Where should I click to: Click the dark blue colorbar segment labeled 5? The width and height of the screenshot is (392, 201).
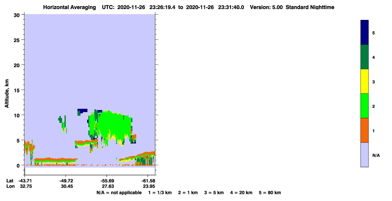coord(365,33)
